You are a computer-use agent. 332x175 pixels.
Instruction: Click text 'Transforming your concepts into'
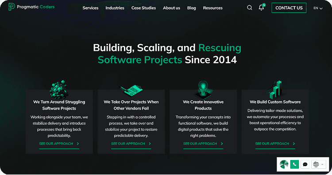(203, 117)
